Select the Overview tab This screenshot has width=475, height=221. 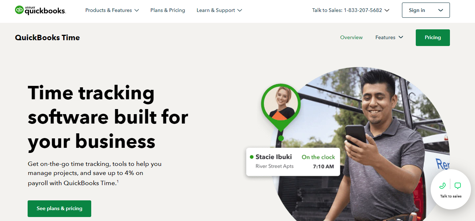pos(351,37)
